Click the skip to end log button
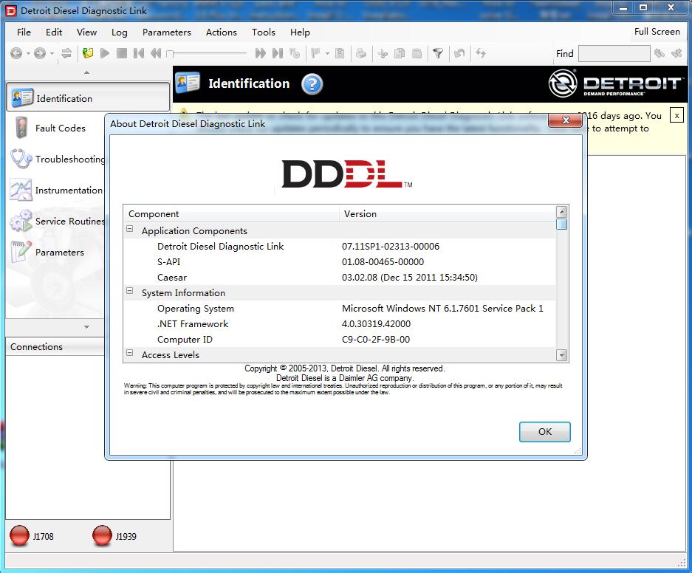 (277, 53)
